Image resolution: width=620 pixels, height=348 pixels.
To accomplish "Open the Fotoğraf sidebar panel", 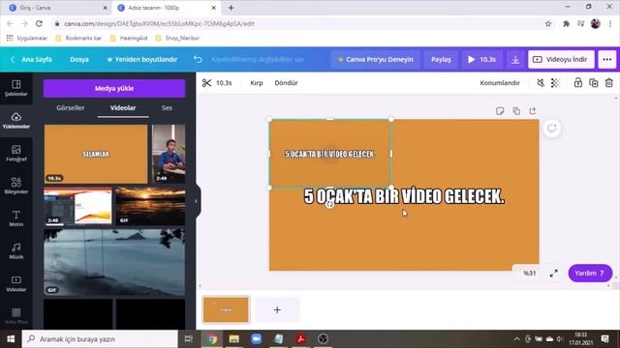I will coord(16,153).
